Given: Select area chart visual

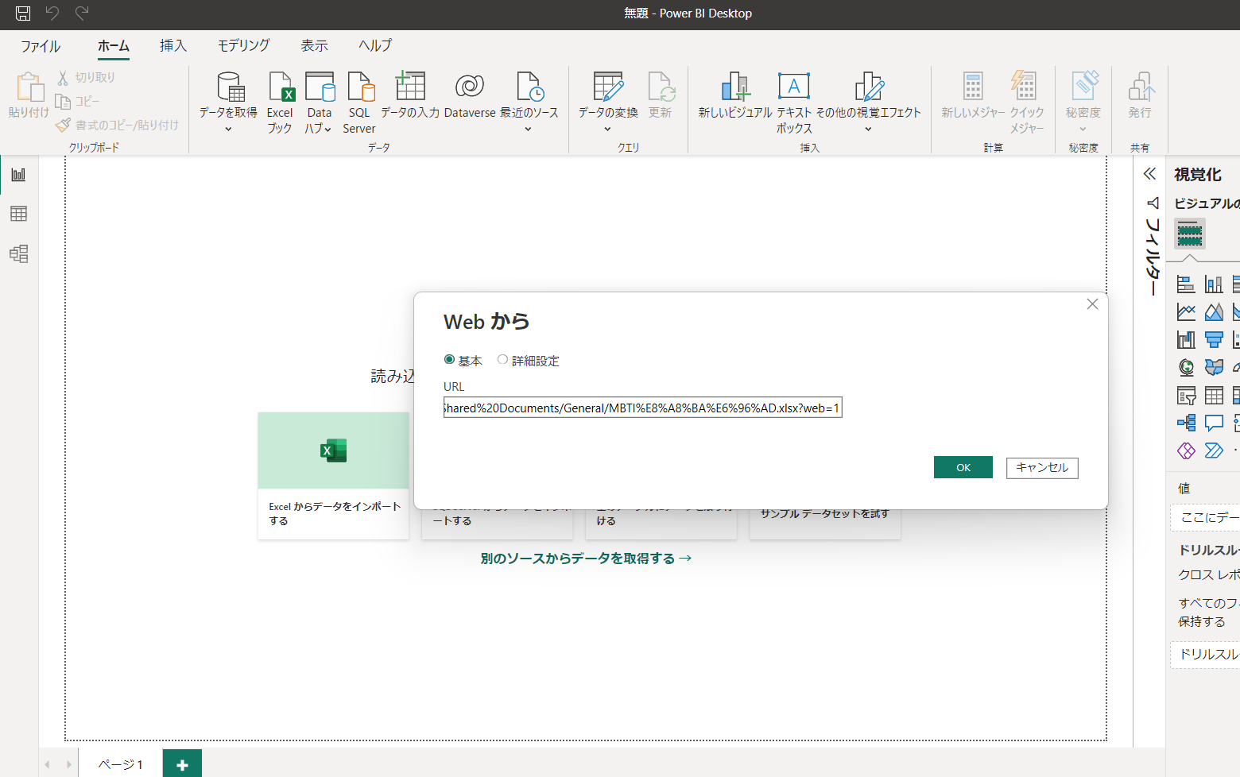Looking at the screenshot, I should 1214,311.
